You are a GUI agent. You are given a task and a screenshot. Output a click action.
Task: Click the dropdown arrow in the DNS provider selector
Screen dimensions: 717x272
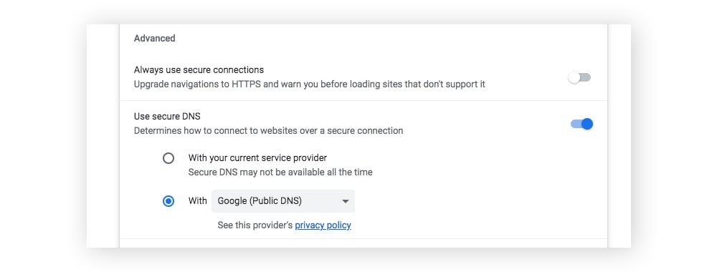(346, 201)
